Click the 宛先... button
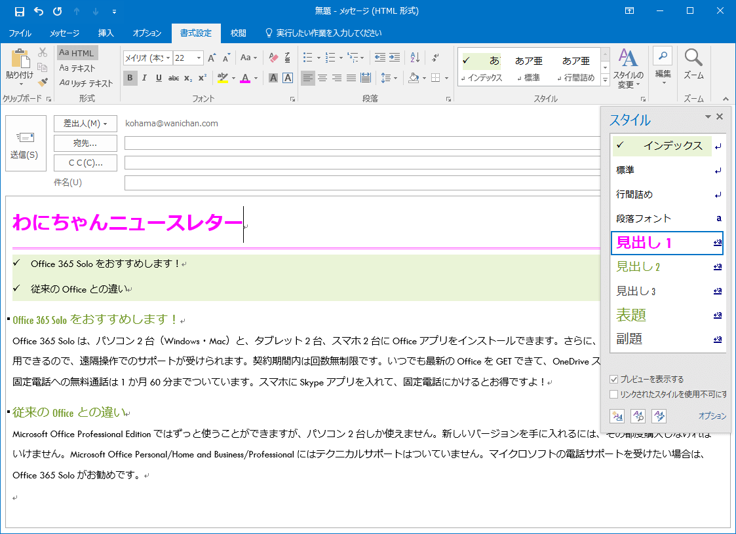This screenshot has width=736, height=534. [x=85, y=143]
